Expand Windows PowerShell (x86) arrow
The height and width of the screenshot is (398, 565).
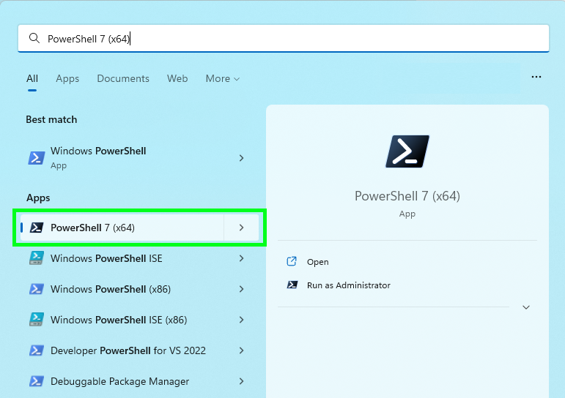(x=241, y=289)
